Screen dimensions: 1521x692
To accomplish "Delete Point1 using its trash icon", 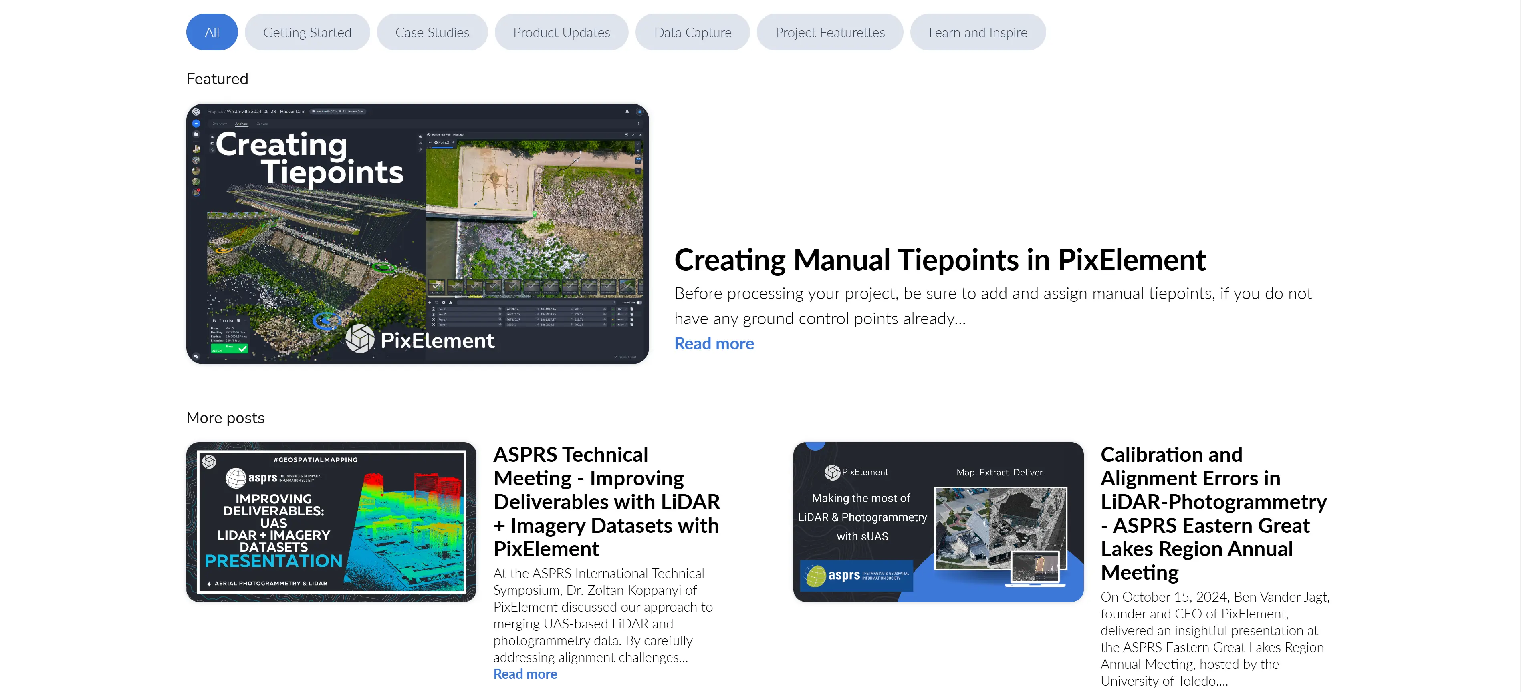I will (x=632, y=309).
